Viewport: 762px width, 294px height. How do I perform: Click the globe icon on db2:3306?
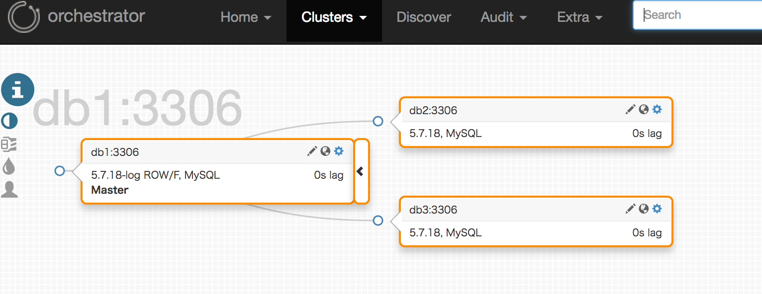[644, 109]
